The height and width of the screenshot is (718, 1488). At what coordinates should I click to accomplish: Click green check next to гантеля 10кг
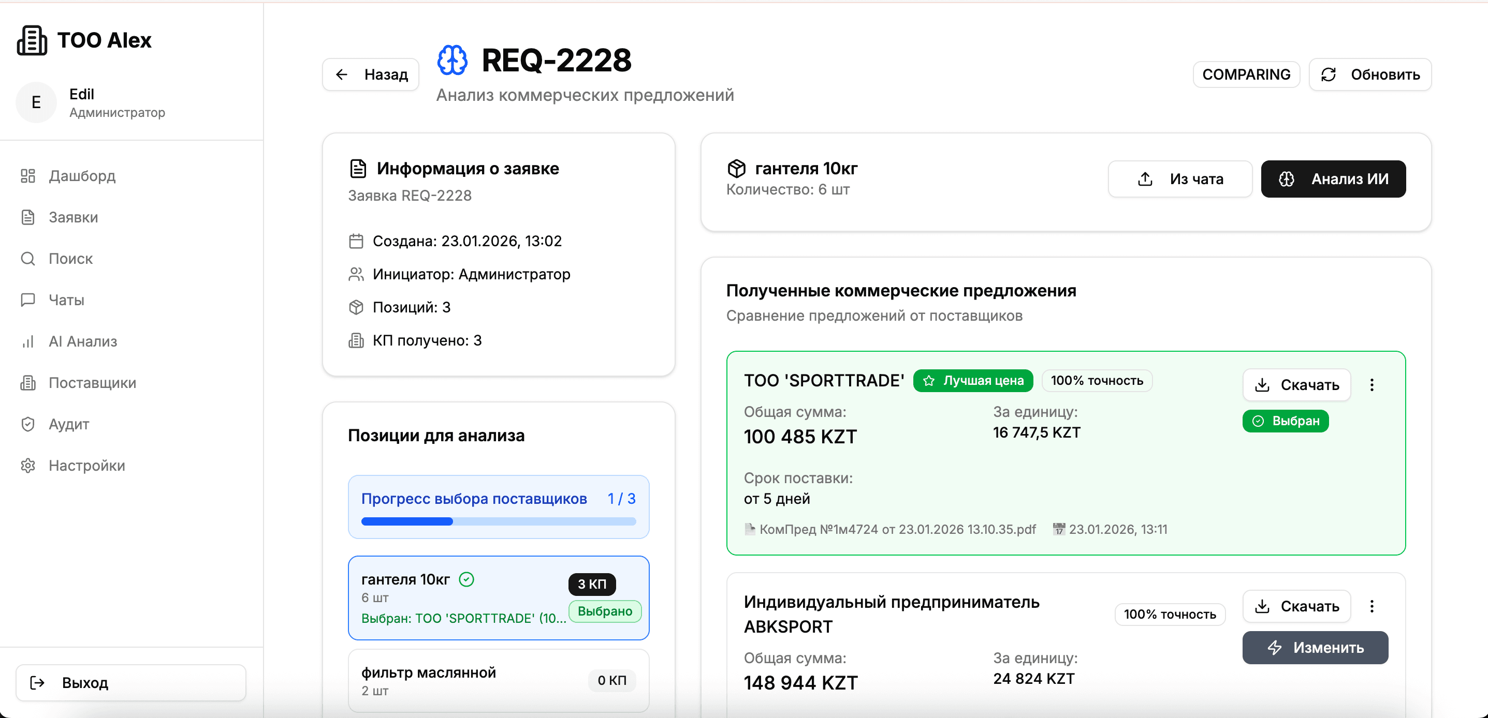pos(466,579)
